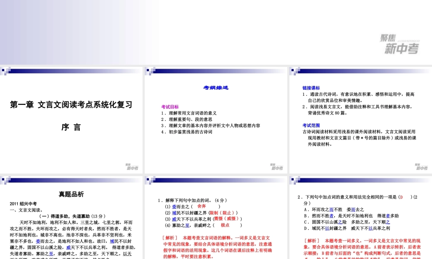The image size is (432, 259).
Task: Click the 聚焦新中考 watermark on the first slide
Action: tap(132, 166)
